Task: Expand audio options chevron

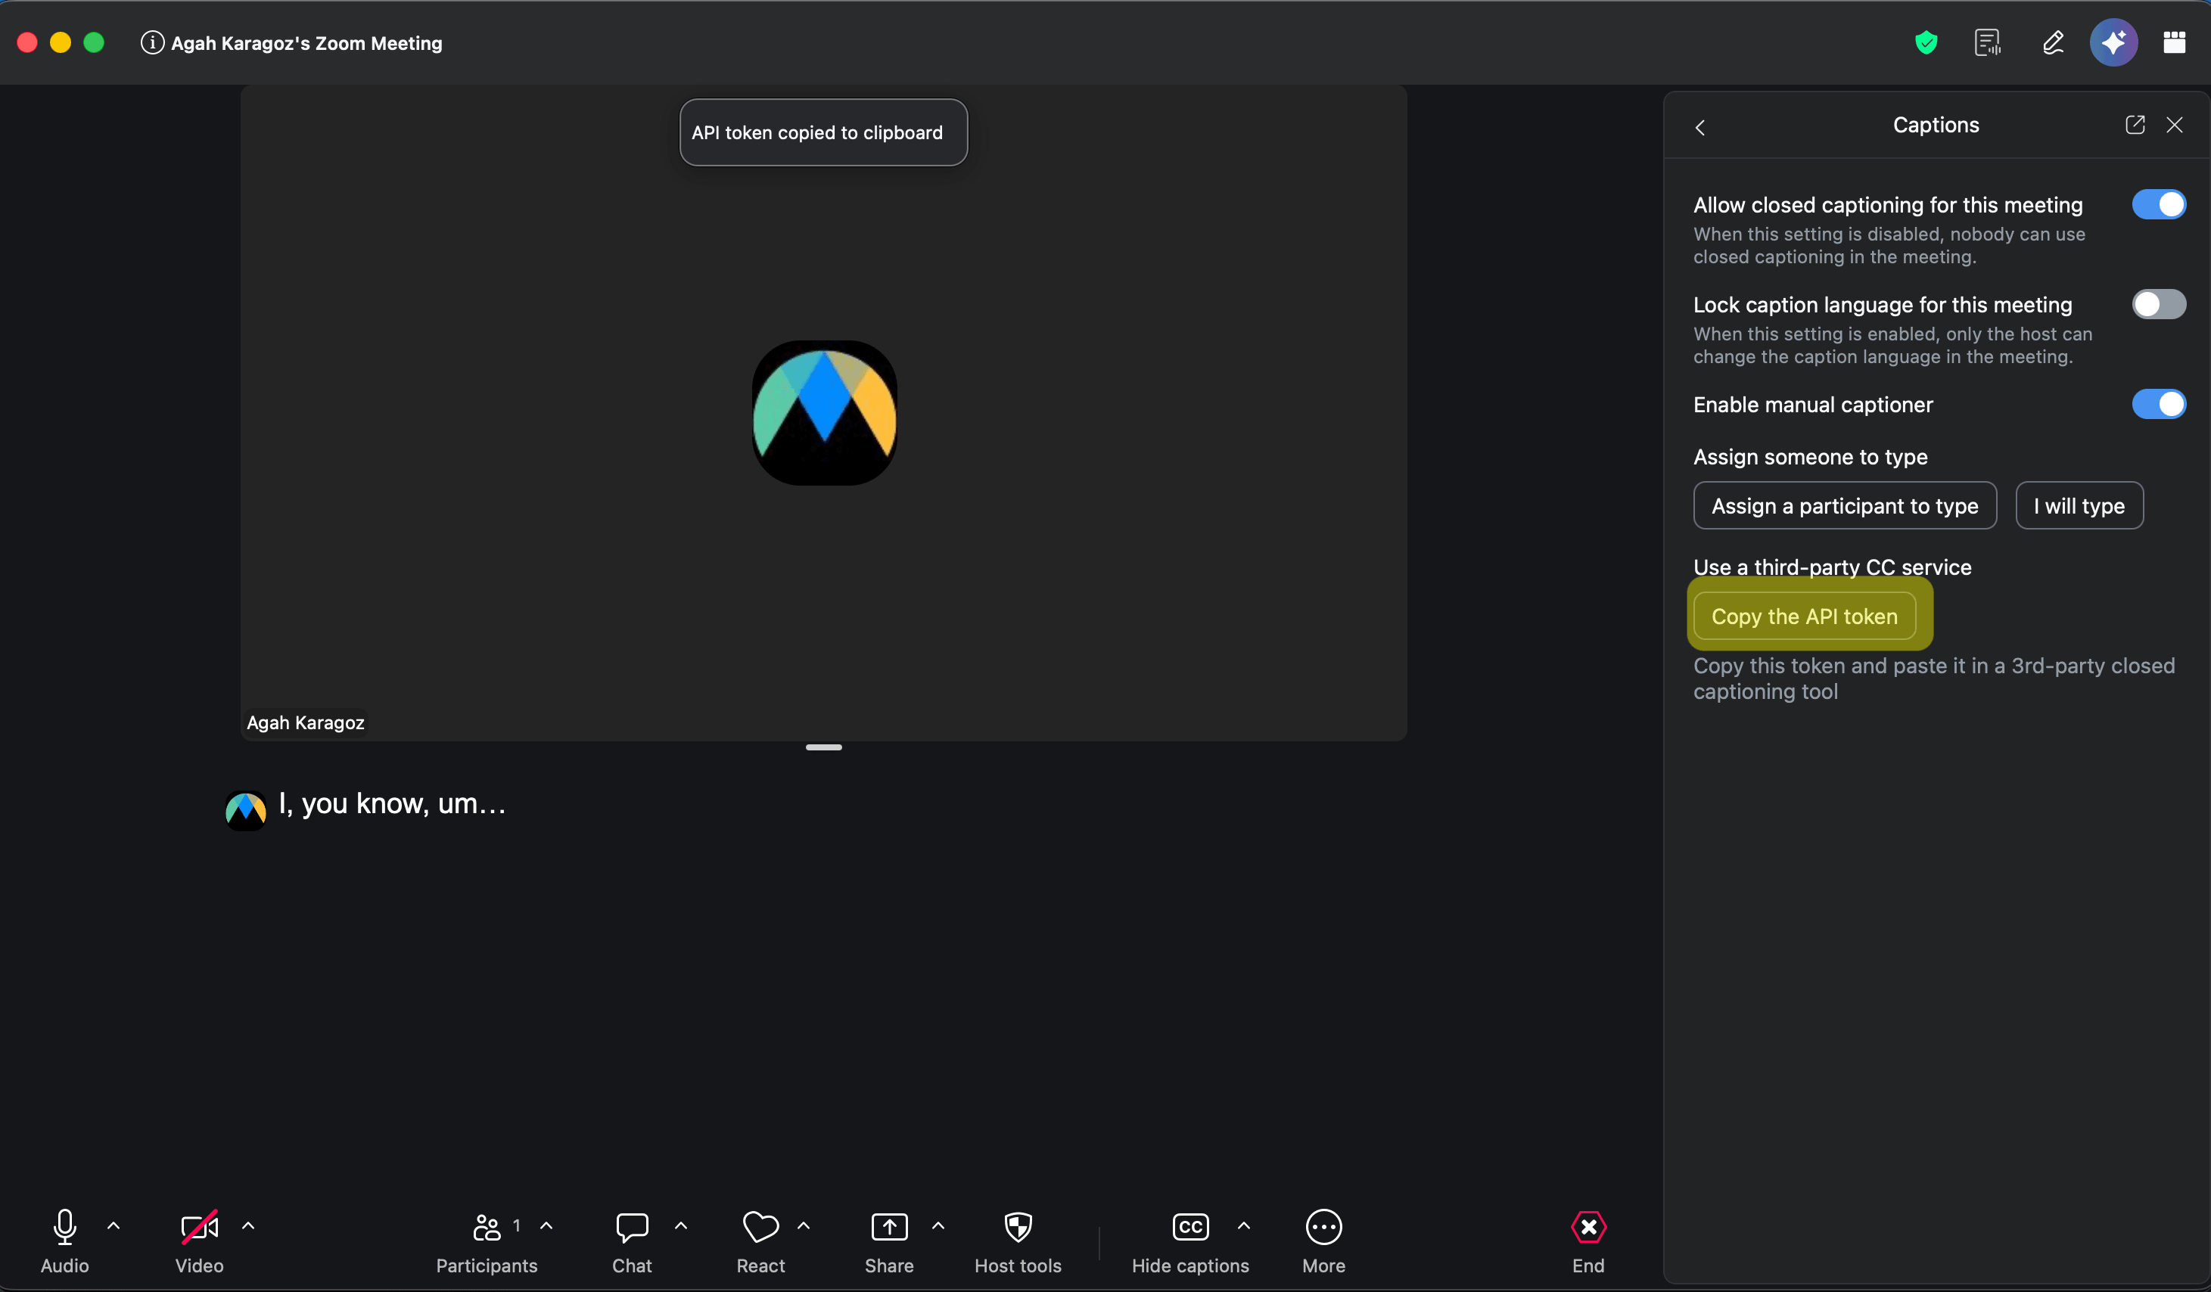Action: click(x=114, y=1225)
